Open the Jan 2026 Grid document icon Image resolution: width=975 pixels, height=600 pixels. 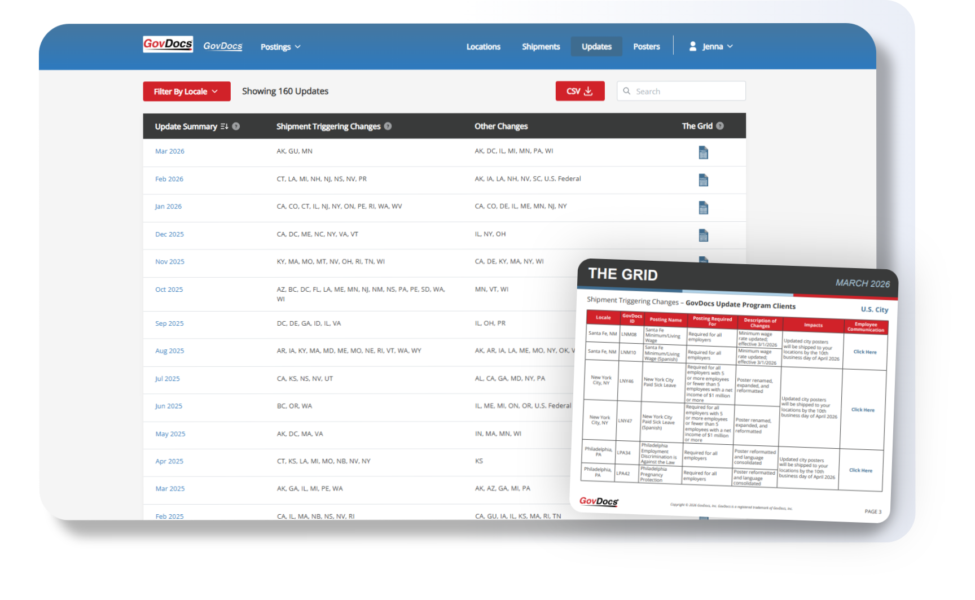(703, 208)
